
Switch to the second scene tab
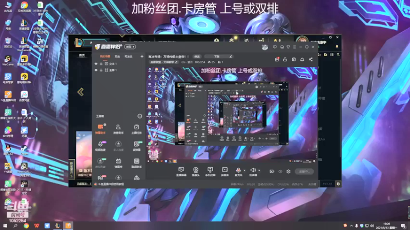pos(117,56)
